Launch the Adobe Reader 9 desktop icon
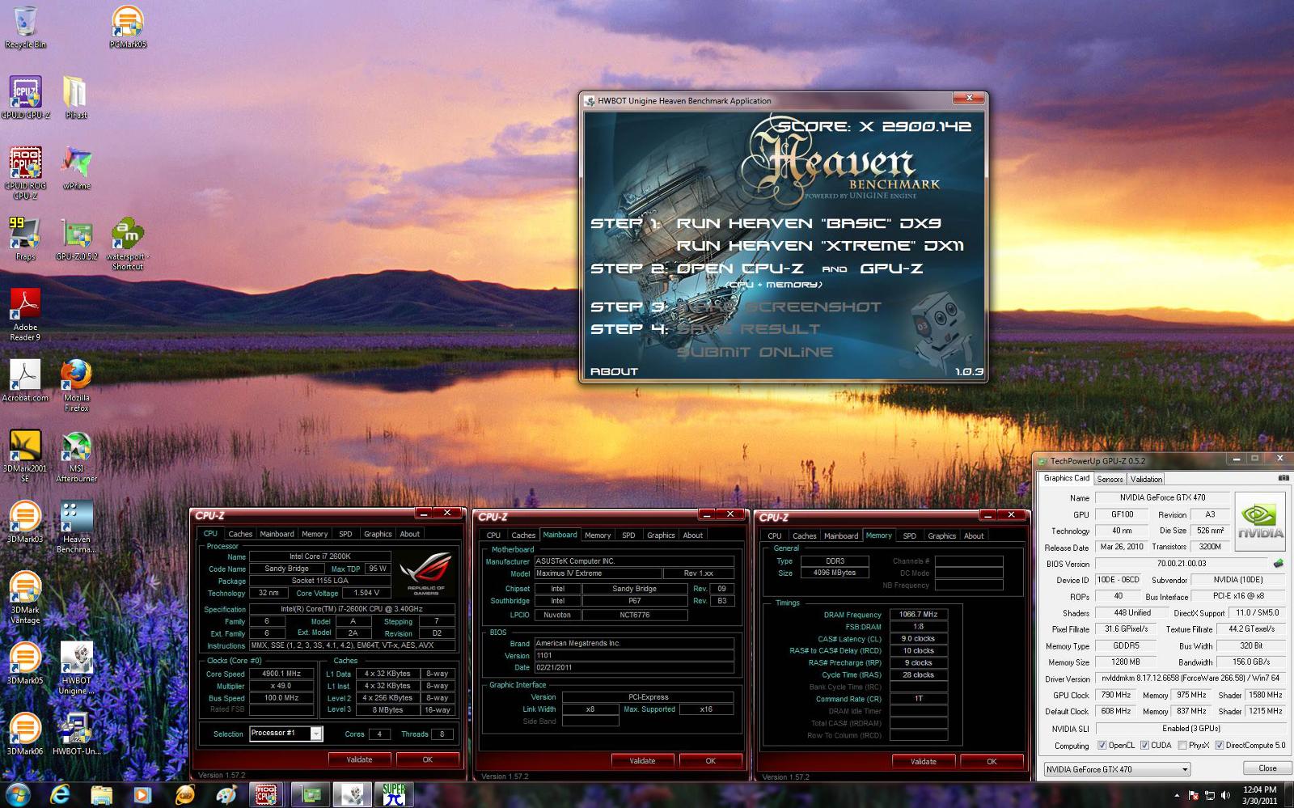 pos(25,315)
